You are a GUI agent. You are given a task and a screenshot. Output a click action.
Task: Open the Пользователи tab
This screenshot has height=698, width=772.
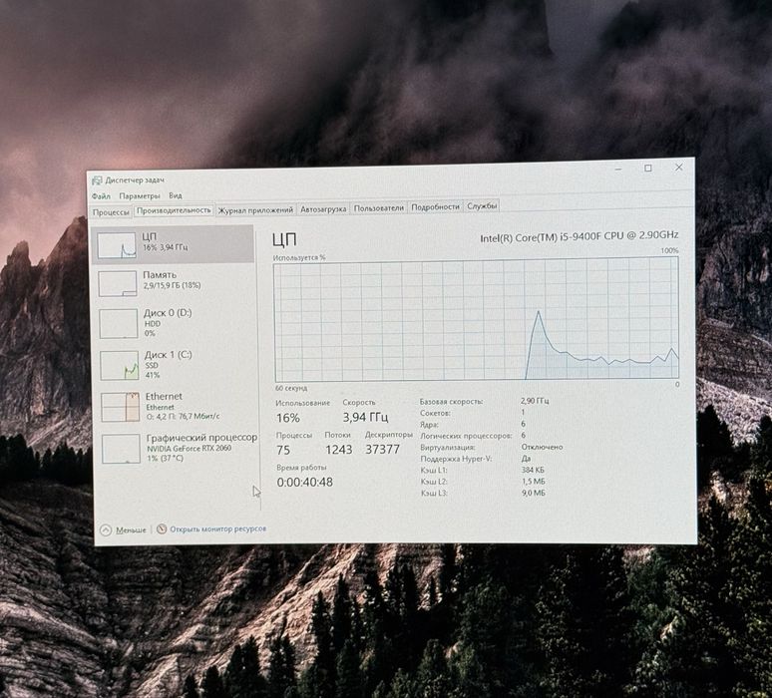tap(379, 207)
